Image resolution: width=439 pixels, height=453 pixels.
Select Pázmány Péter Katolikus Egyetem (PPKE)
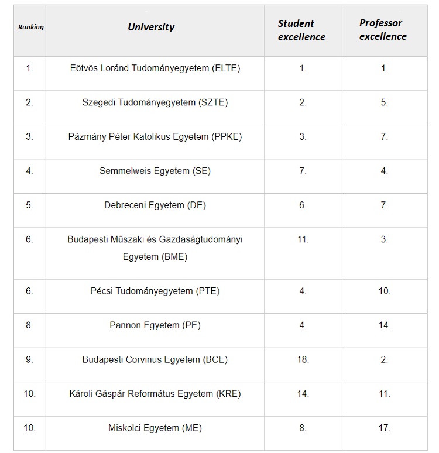pos(155,136)
